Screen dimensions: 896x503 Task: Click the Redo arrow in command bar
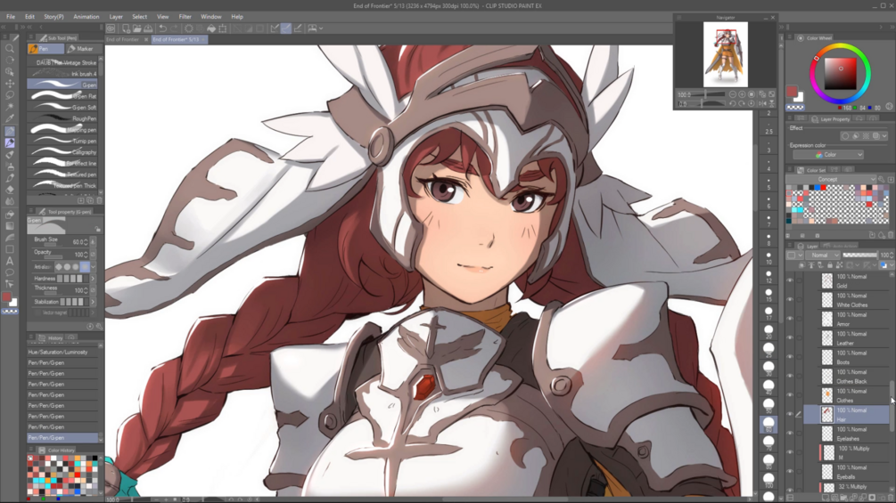coord(173,28)
